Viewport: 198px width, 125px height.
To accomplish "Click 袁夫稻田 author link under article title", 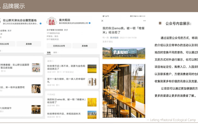I will [x=114, y=37].
